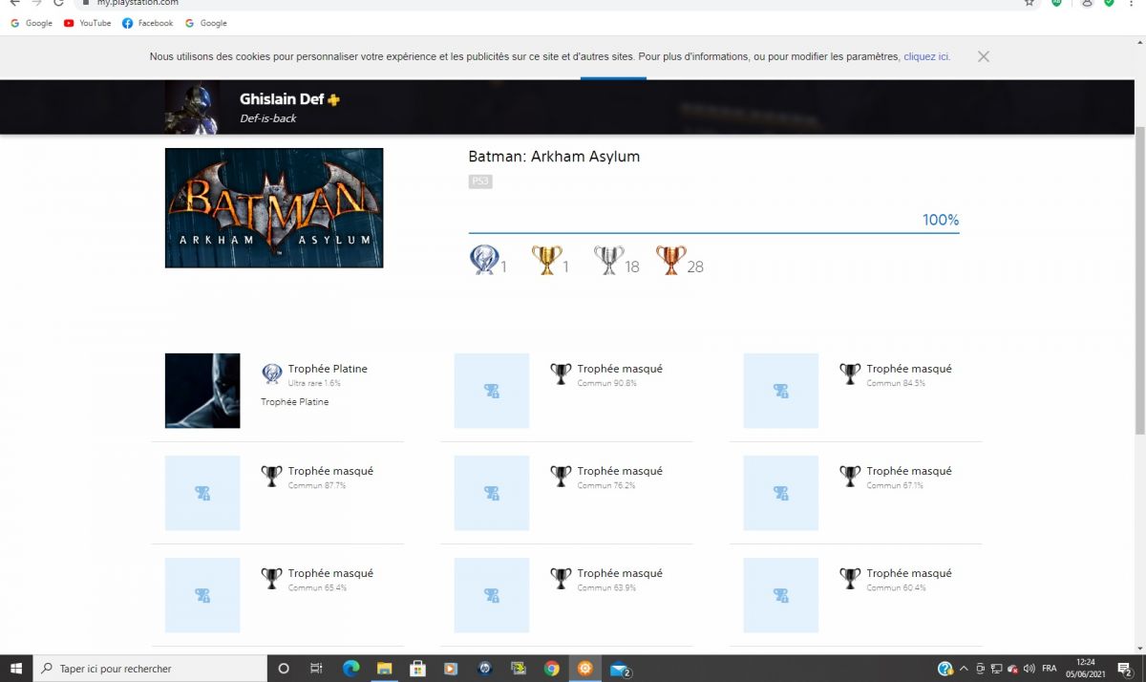1146x682 pixels.
Task: Open the Windows notification center
Action: (1125, 669)
